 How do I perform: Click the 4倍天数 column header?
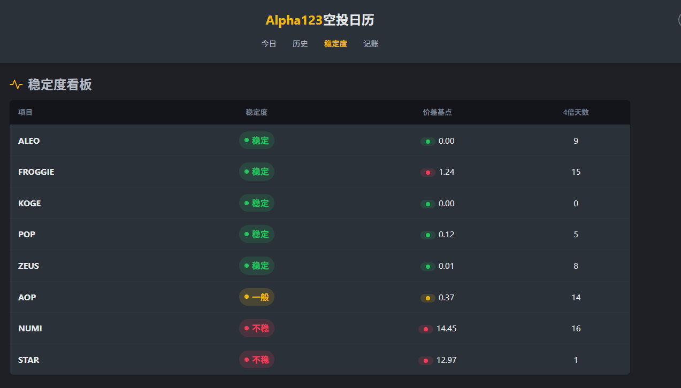576,112
